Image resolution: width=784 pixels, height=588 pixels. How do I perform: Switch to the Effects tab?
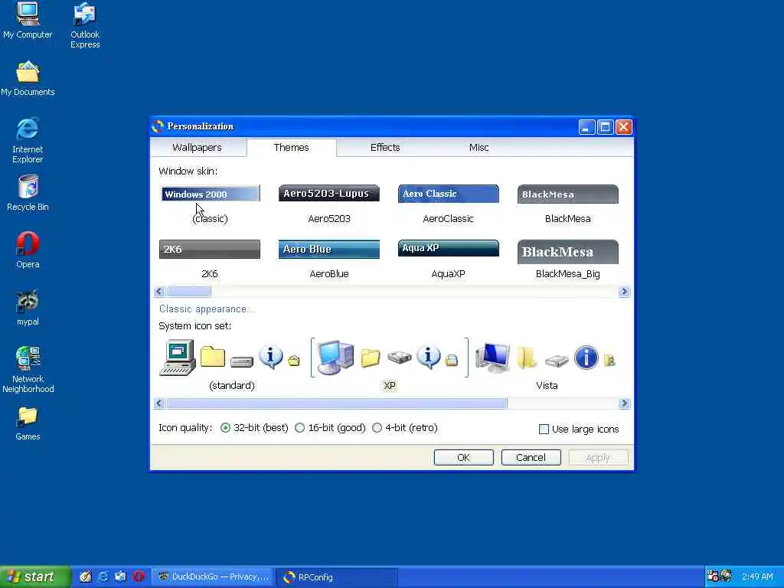385,148
